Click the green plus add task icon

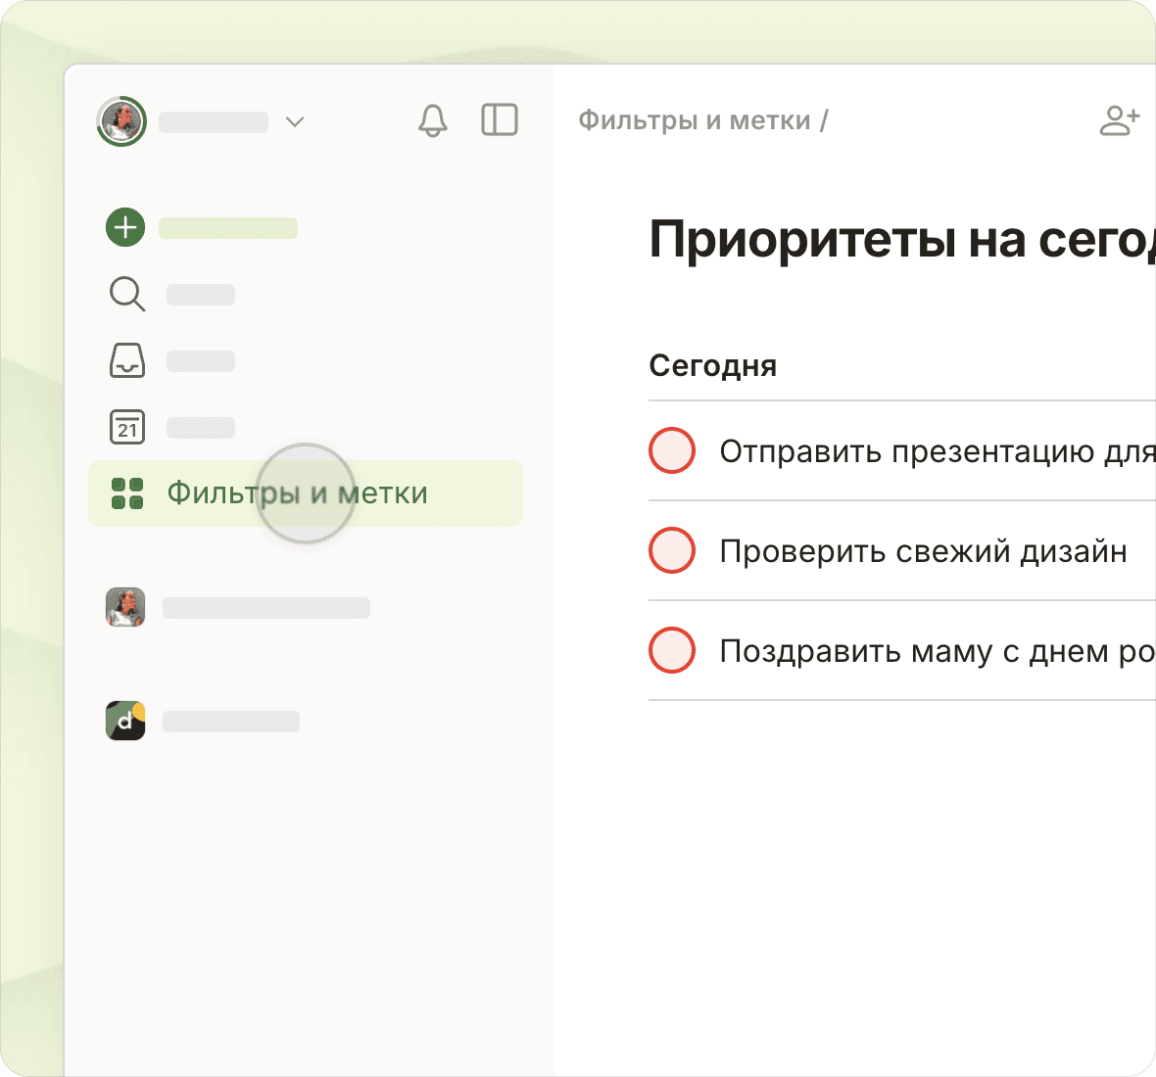(125, 227)
